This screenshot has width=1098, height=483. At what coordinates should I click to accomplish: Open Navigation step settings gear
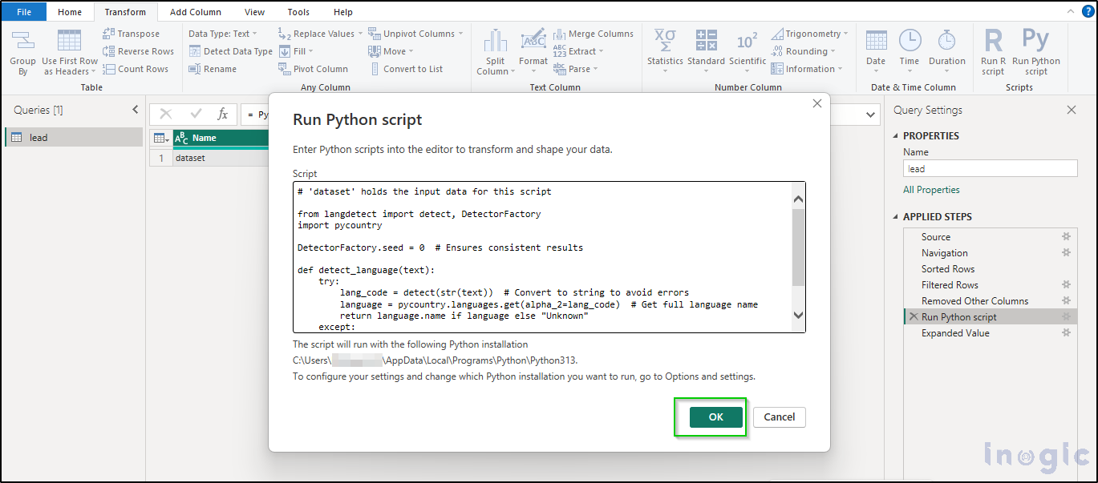pos(1066,253)
